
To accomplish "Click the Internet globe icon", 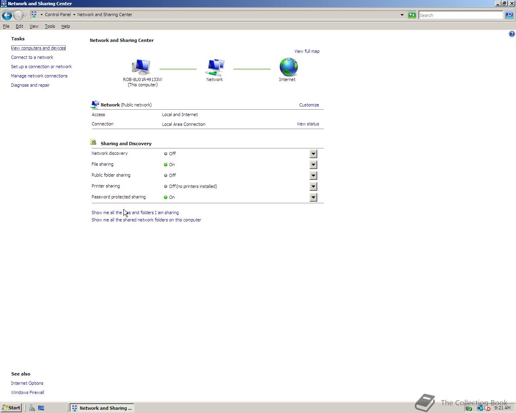I will 289,67.
